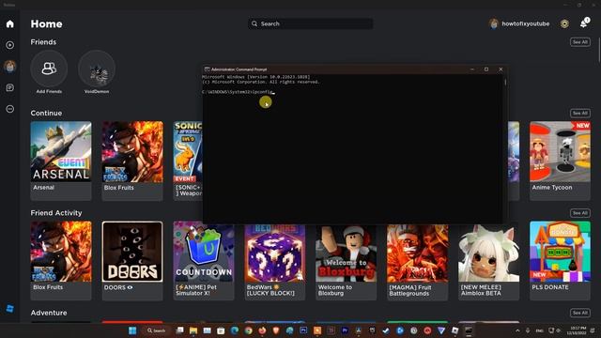Open Premiere Pro from the taskbar
The width and height of the screenshot is (601, 338).
tap(345, 330)
